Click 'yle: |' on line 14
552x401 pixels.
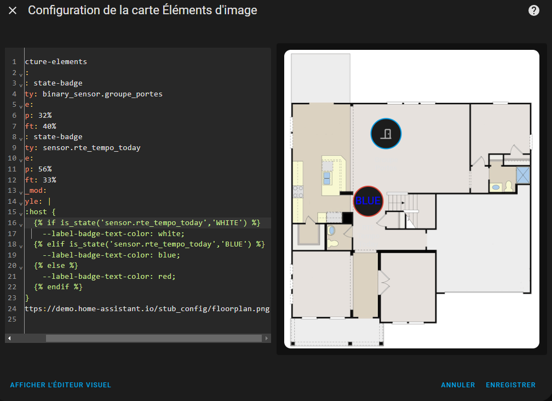[38, 202]
